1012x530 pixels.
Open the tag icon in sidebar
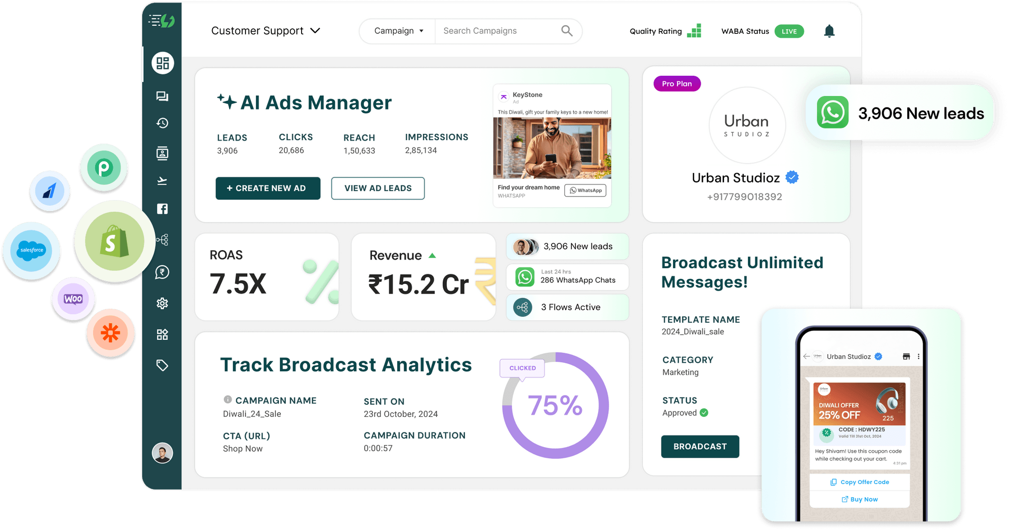pyautogui.click(x=162, y=365)
